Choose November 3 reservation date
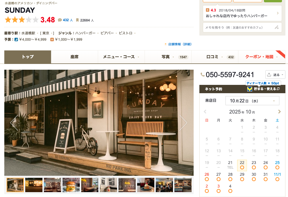Image resolution: width=288 pixels, height=197 pixels. (218, 188)
